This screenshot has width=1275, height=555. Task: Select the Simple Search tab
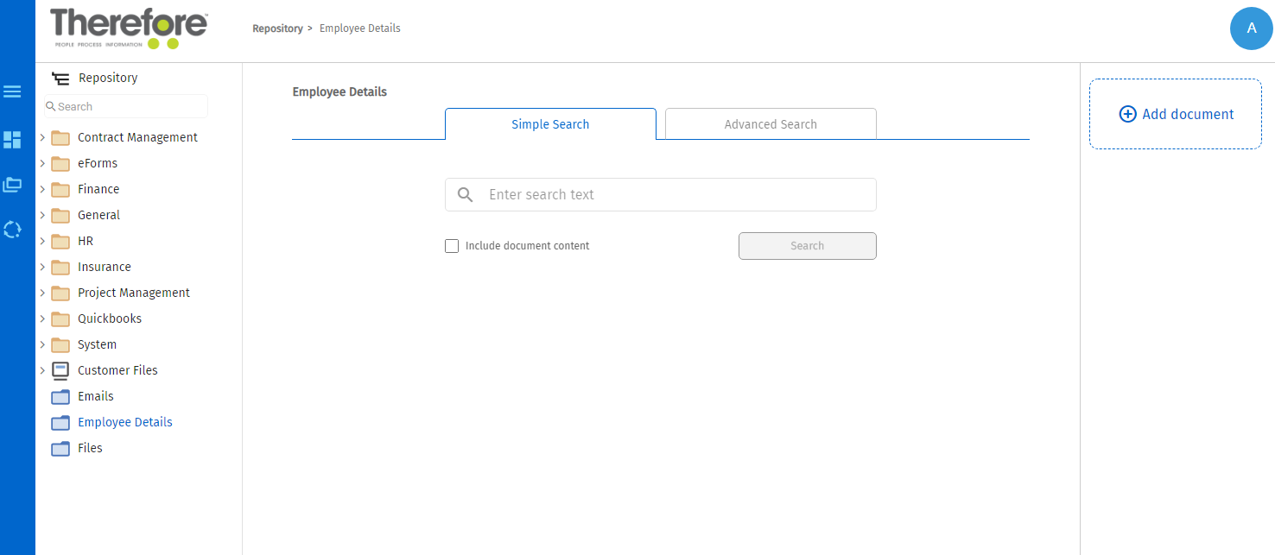(x=550, y=124)
